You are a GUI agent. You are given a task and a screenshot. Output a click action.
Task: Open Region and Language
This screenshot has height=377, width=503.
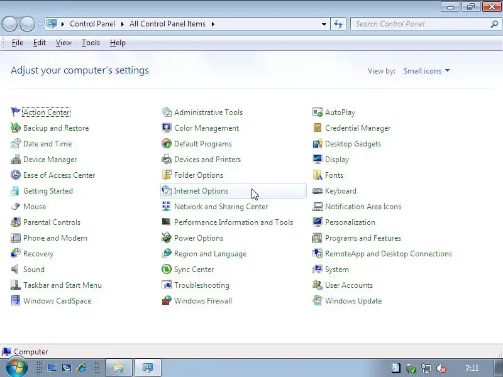tap(210, 254)
